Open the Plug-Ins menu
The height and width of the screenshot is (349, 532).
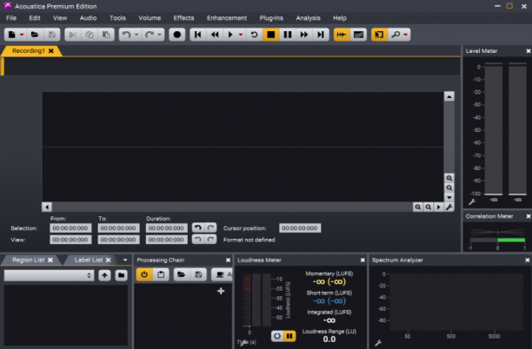(x=271, y=18)
